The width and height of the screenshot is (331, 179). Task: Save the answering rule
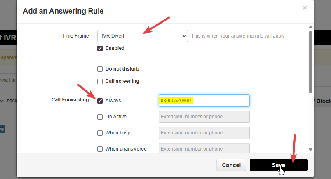(278, 165)
